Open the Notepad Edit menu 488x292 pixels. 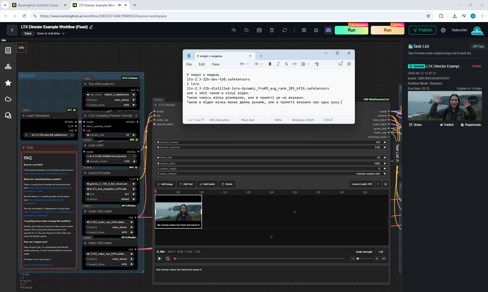(x=202, y=64)
